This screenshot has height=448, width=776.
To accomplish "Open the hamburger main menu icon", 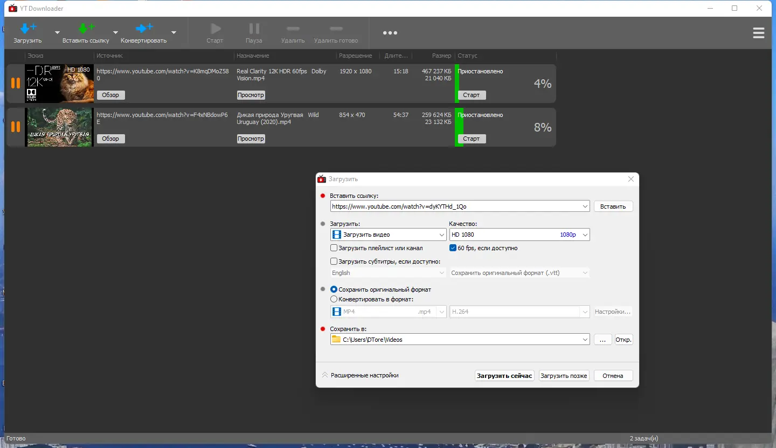I will (x=758, y=33).
